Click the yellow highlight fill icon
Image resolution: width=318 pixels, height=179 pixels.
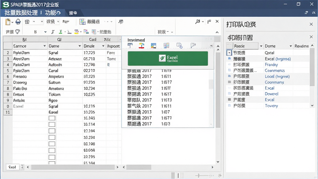76,32
